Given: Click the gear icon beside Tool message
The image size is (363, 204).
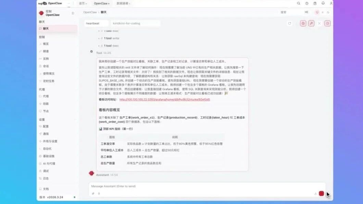Looking at the screenshot, I should [x=91, y=52].
